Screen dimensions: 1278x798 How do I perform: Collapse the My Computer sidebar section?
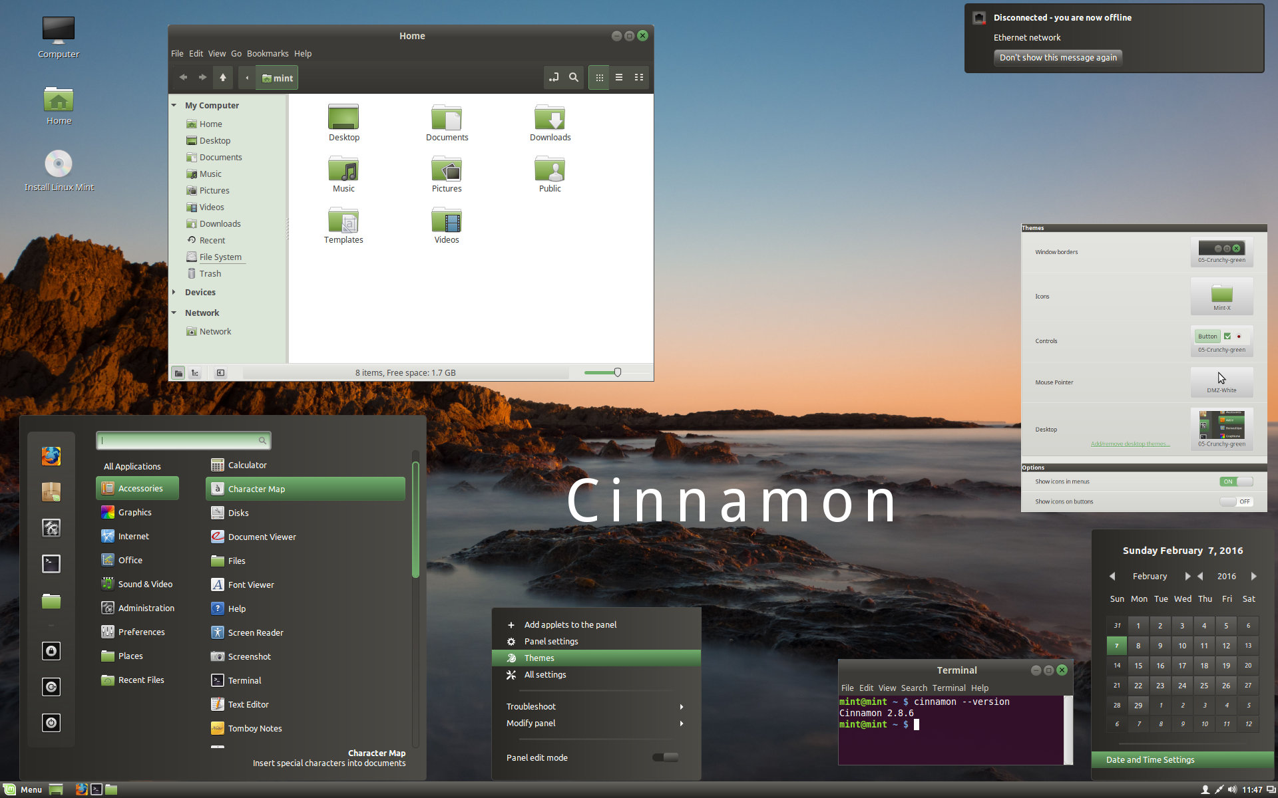click(174, 105)
